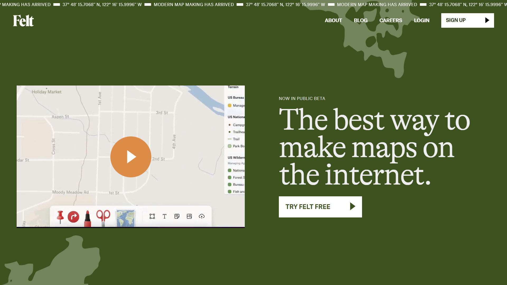The image size is (507, 285).
Task: Click the arrow in Sign Up button
Action: point(487,20)
